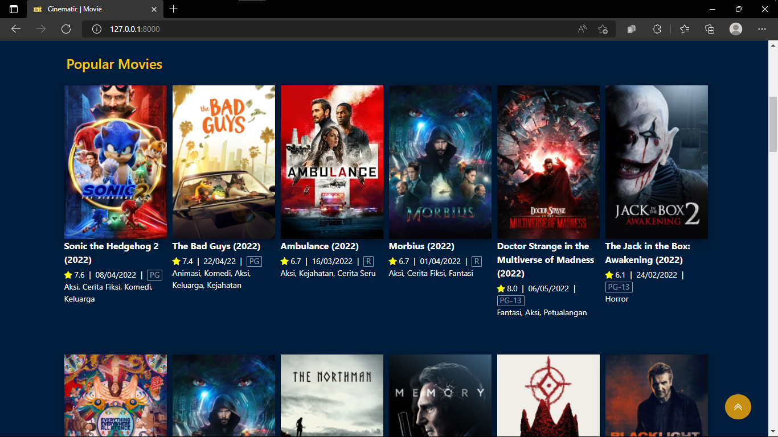The height and width of the screenshot is (437, 778).
Task: Click the R rating badge under Ambulance
Action: click(368, 262)
